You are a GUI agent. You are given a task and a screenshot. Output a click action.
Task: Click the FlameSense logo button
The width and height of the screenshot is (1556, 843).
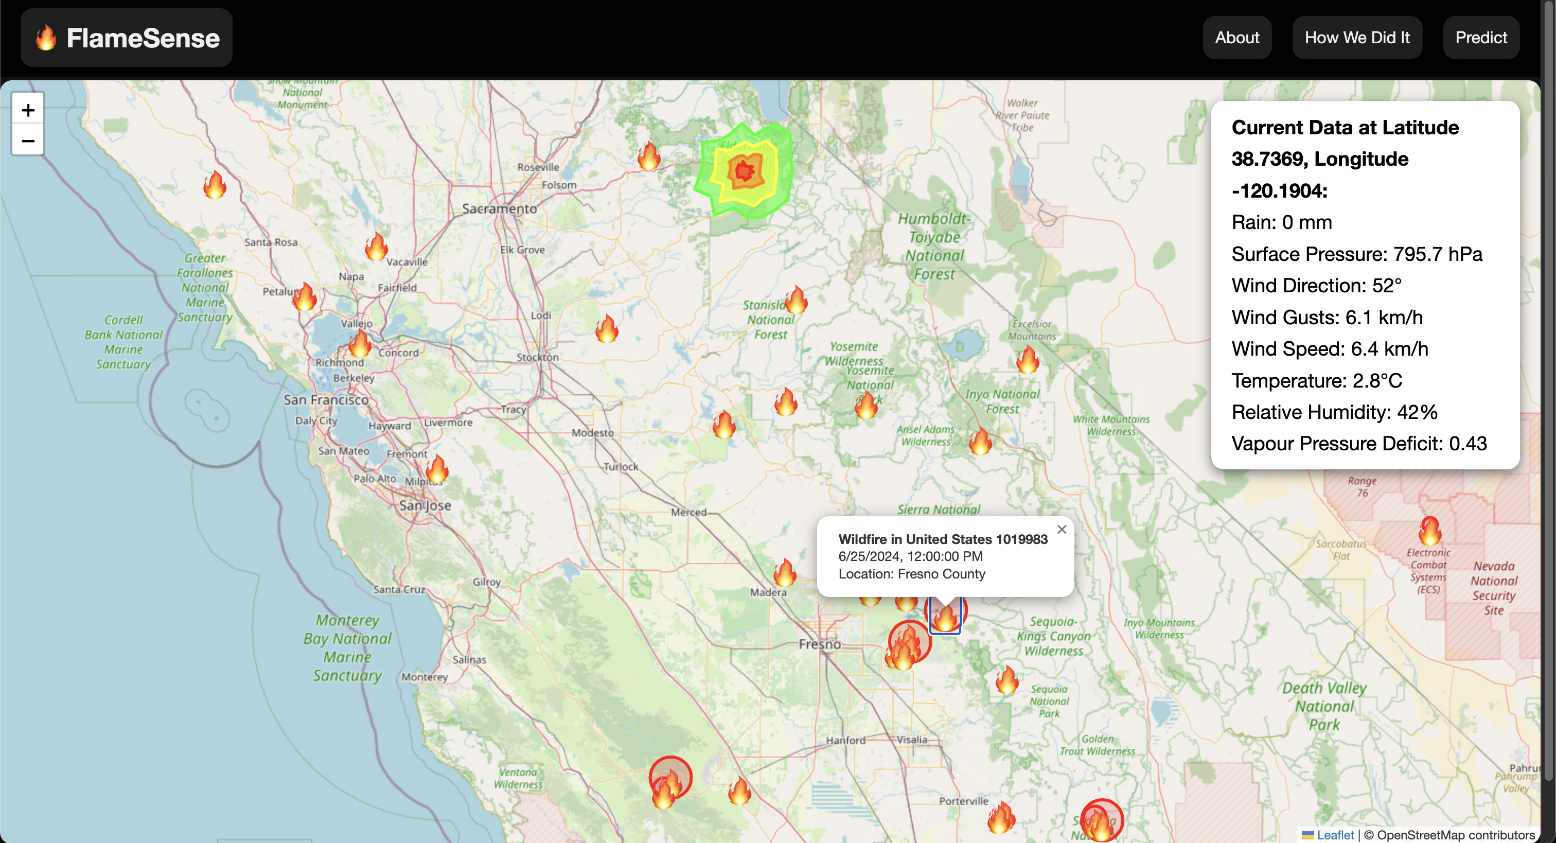126,38
